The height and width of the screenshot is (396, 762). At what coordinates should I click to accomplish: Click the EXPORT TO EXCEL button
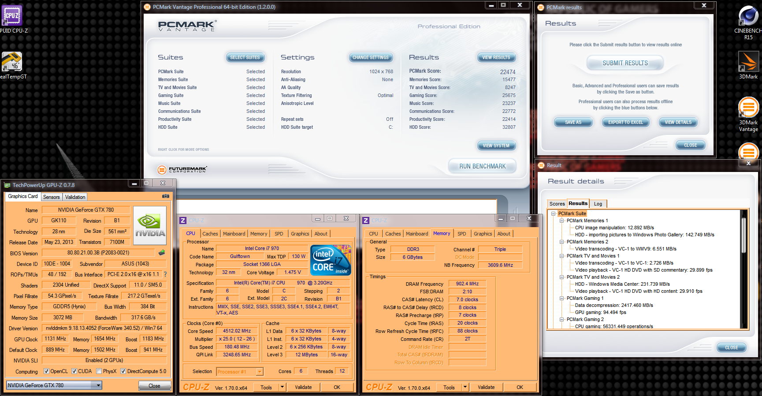[x=626, y=122]
